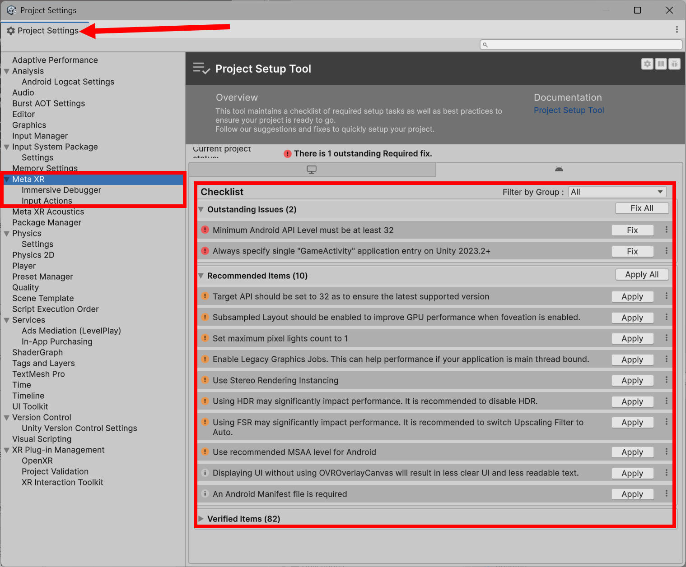Apply Use Stereo Rendering Instancing
This screenshot has height=567, width=686.
pos(632,380)
